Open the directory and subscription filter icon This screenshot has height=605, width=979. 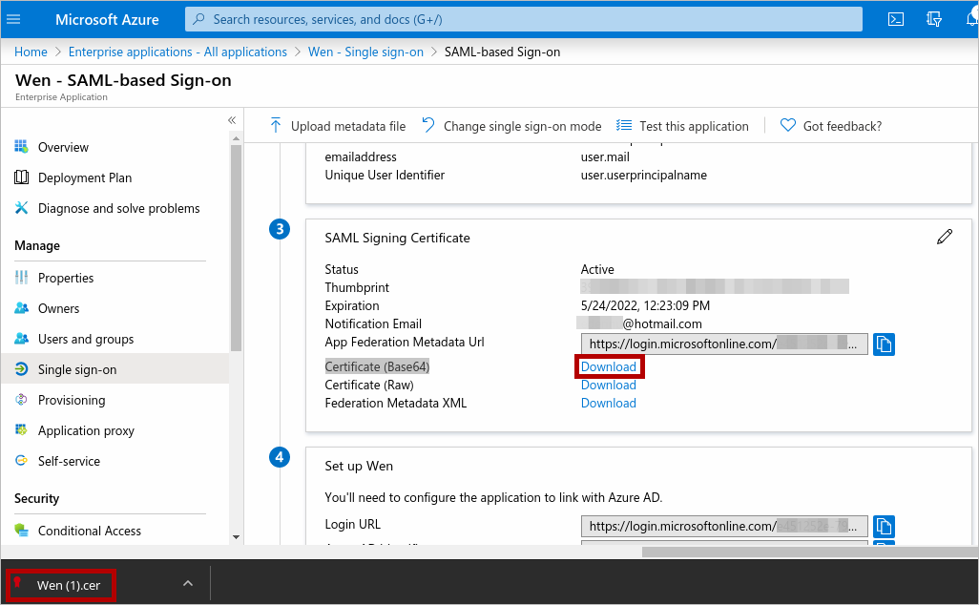tap(934, 19)
